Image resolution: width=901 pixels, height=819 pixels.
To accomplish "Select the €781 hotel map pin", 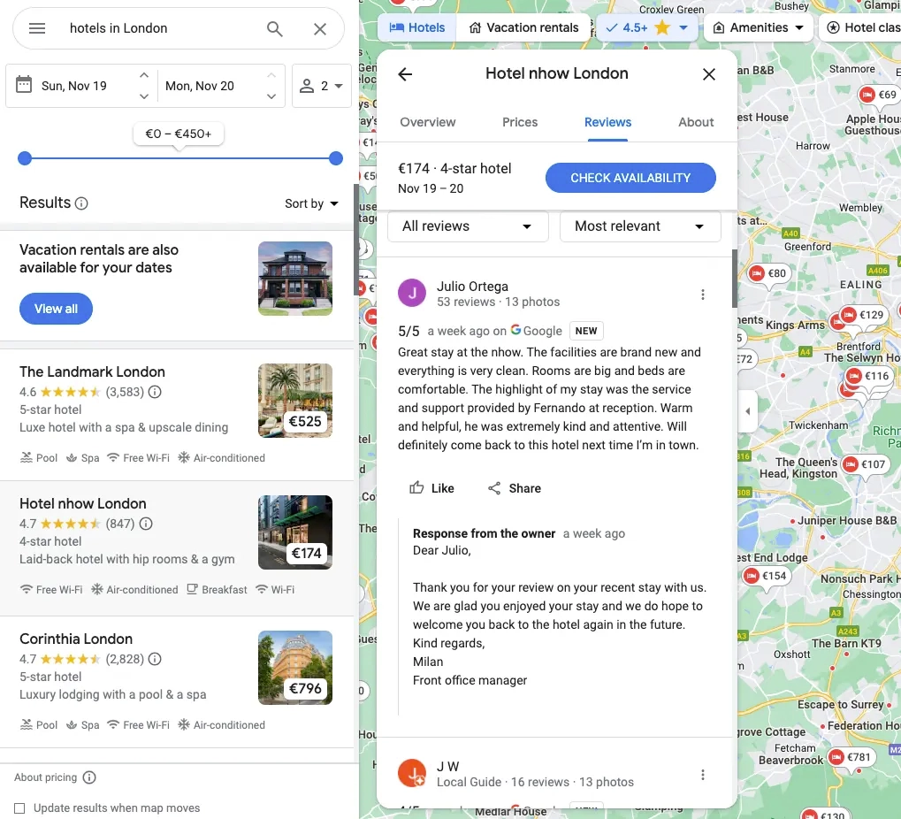I will [851, 757].
